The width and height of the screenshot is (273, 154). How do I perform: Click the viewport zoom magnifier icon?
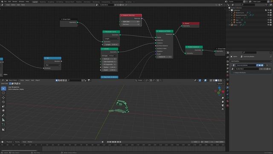click(223, 98)
